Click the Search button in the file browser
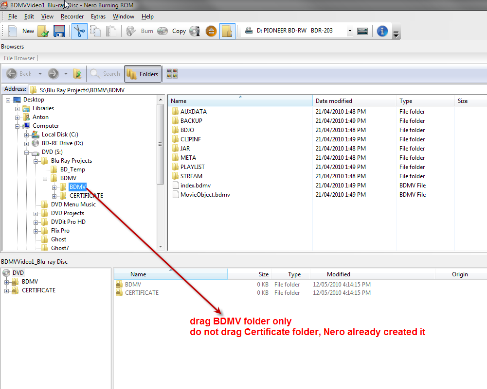 pyautogui.click(x=105, y=74)
